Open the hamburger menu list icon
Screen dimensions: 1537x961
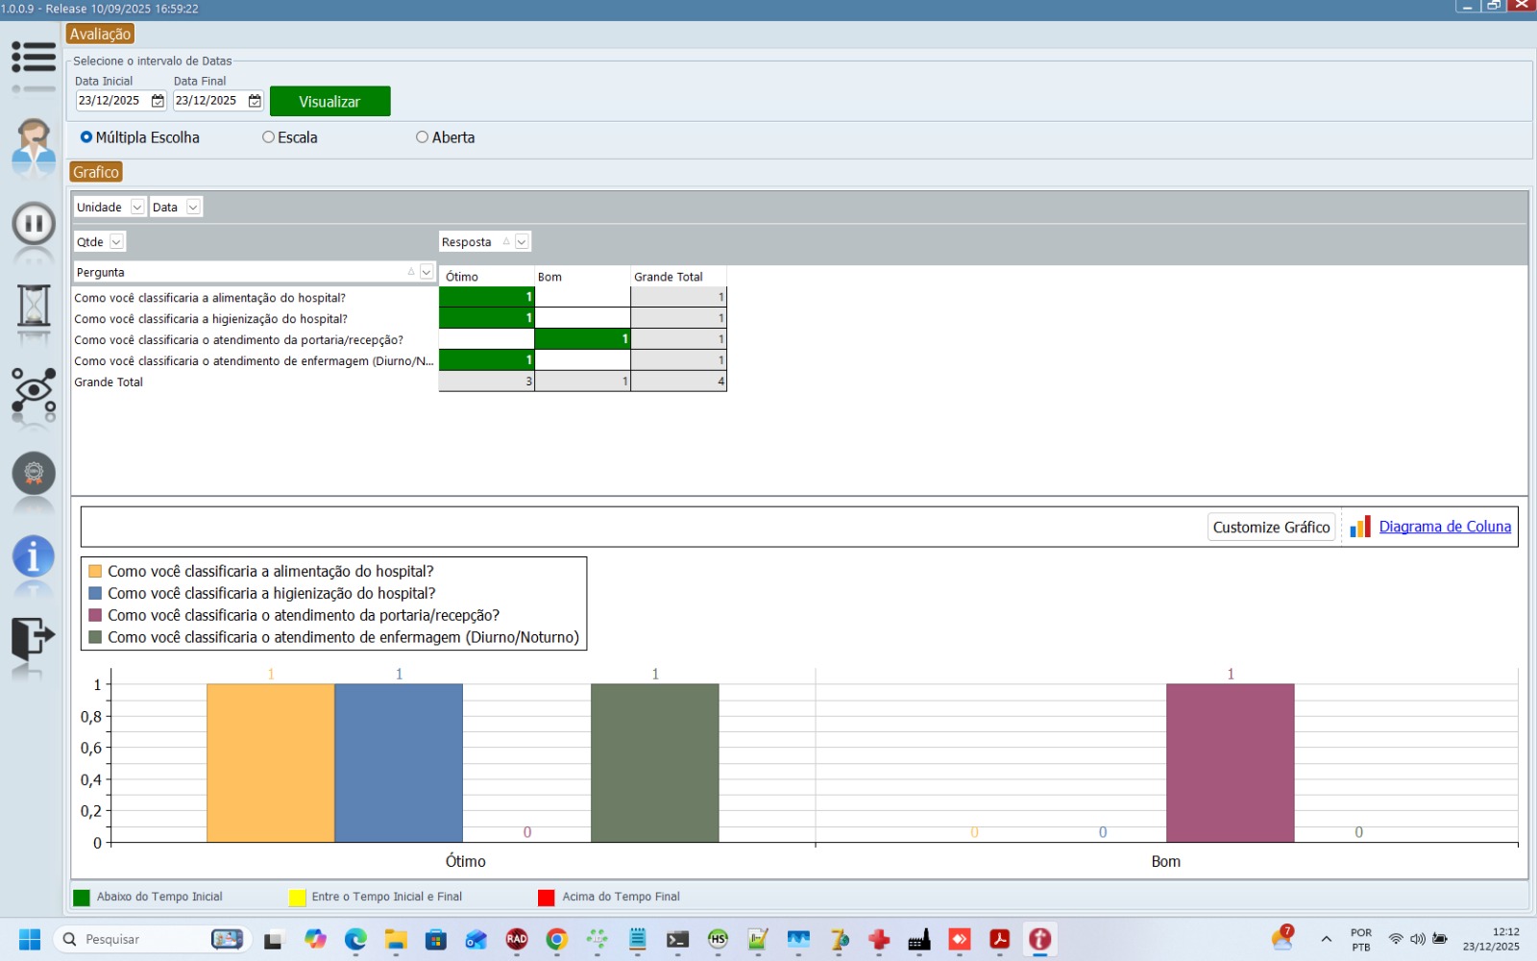coord(34,58)
